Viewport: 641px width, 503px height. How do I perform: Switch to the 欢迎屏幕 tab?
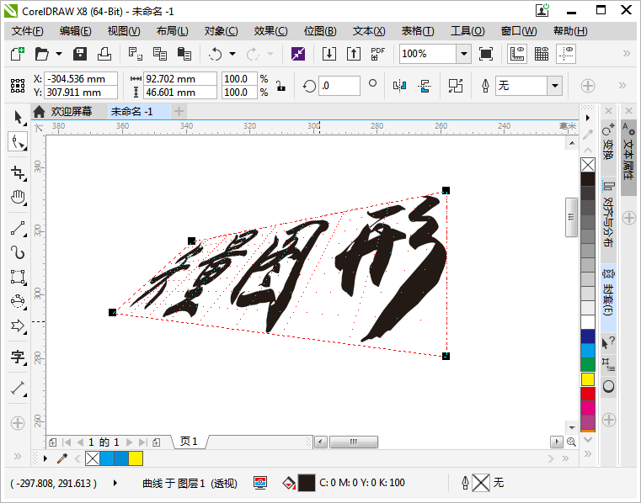point(71,111)
